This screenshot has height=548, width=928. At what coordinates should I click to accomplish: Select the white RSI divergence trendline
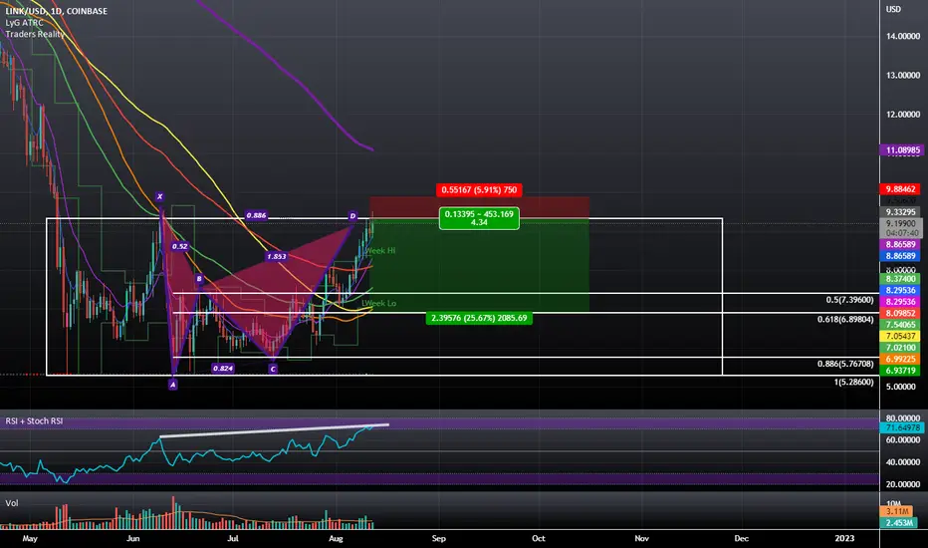[274, 430]
